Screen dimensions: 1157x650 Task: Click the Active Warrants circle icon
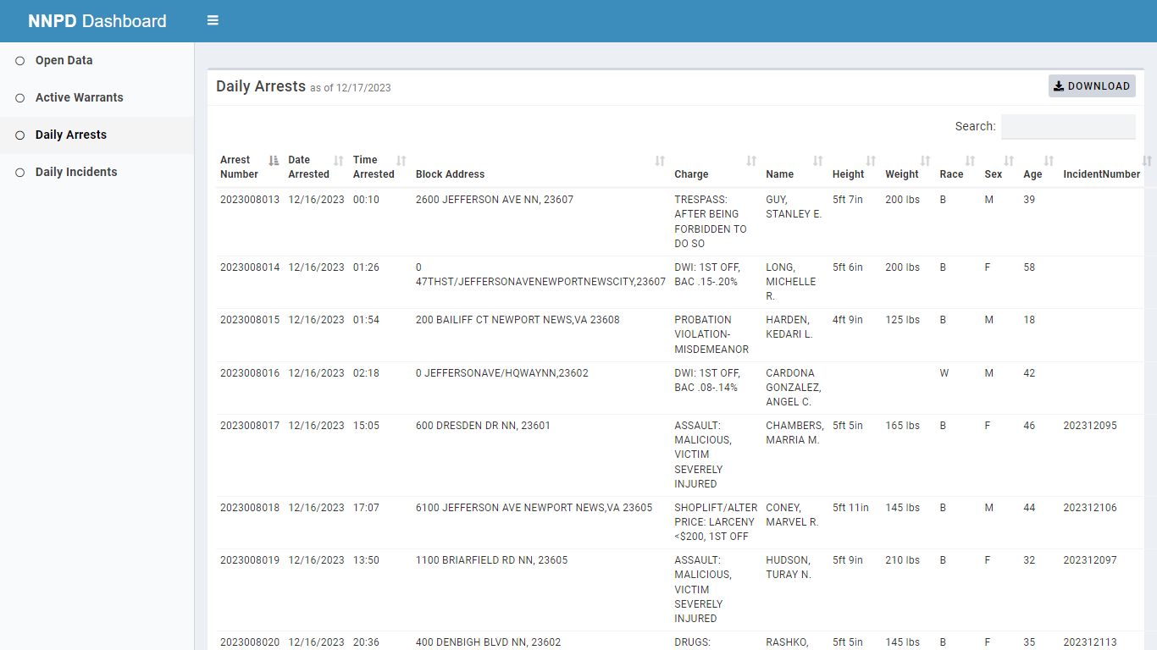[20, 98]
